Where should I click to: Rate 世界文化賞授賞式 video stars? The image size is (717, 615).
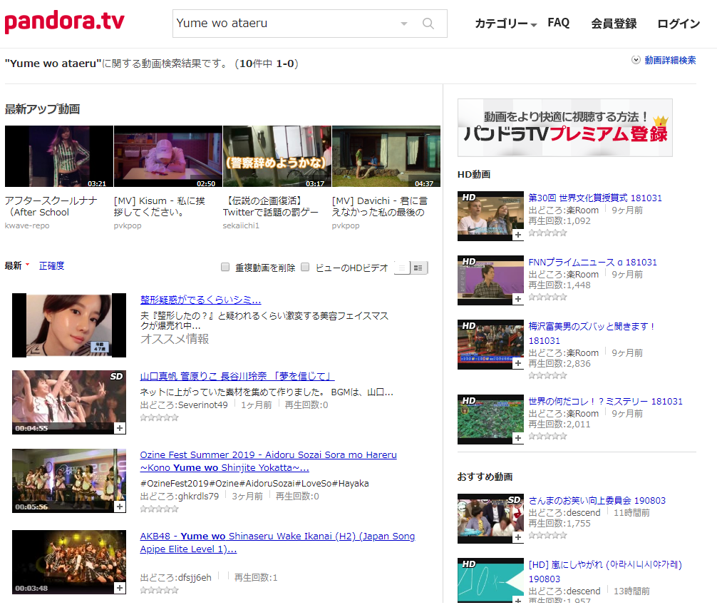coord(548,233)
